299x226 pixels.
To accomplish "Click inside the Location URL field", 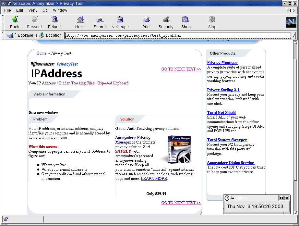I will click(177, 35).
